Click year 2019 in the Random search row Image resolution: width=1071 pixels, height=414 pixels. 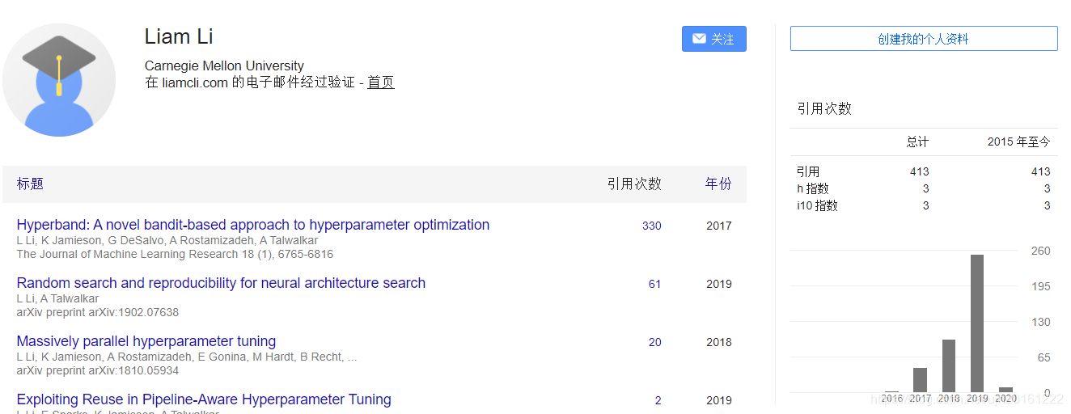(718, 284)
